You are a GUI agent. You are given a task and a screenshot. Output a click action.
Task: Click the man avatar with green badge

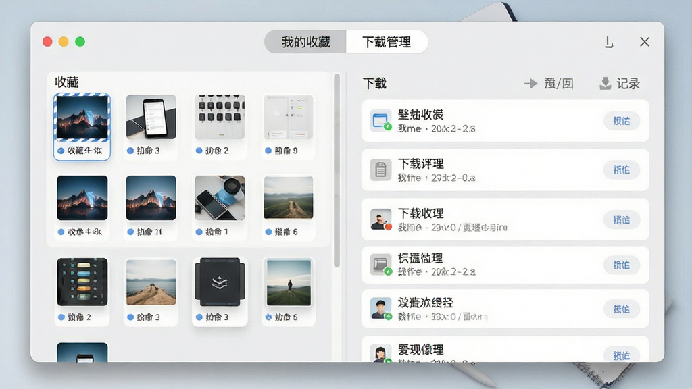pos(380,308)
